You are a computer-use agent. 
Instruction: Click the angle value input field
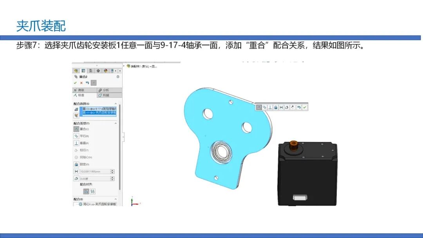coord(95,178)
